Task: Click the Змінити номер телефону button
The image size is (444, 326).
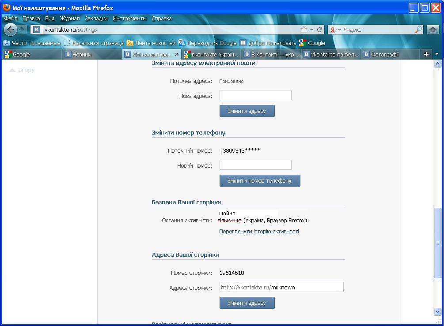Action: click(x=260, y=181)
